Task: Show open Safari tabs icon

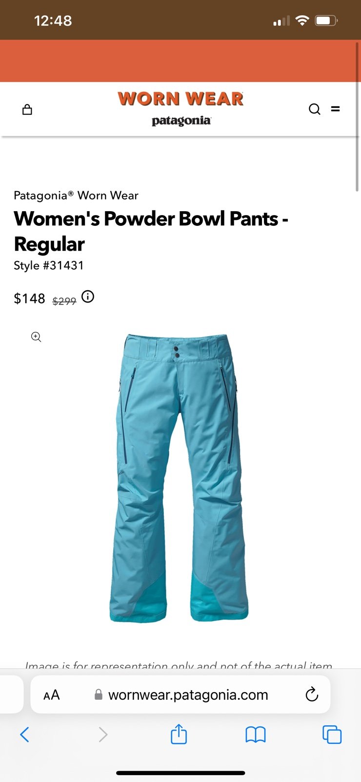Action: pos(332,734)
